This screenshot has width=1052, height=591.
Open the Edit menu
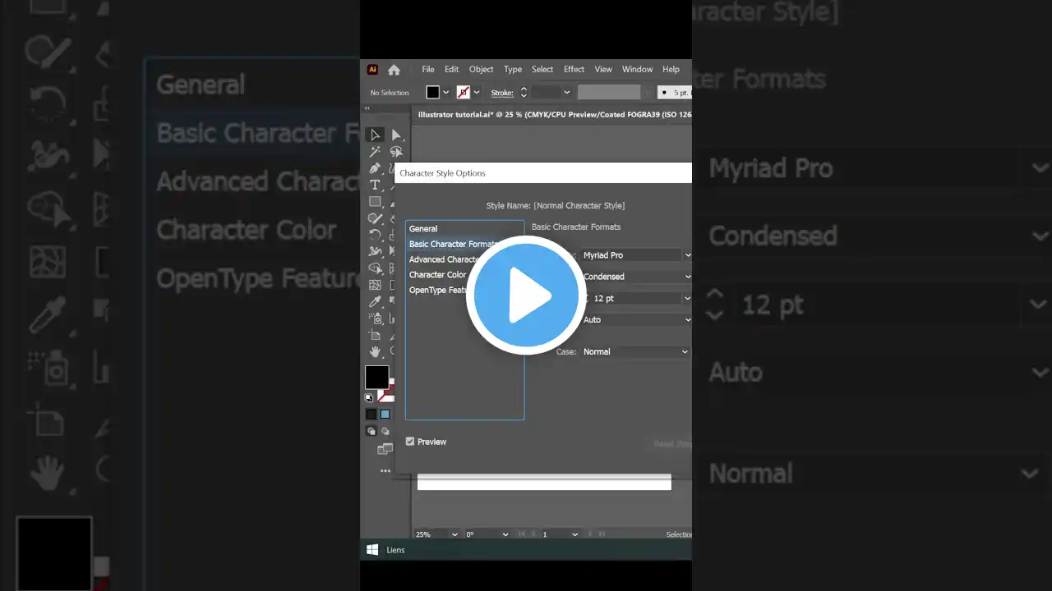[452, 70]
